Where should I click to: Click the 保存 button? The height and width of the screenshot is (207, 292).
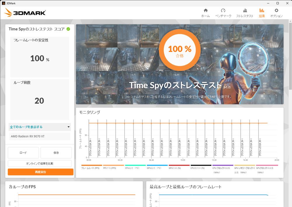pos(56,153)
